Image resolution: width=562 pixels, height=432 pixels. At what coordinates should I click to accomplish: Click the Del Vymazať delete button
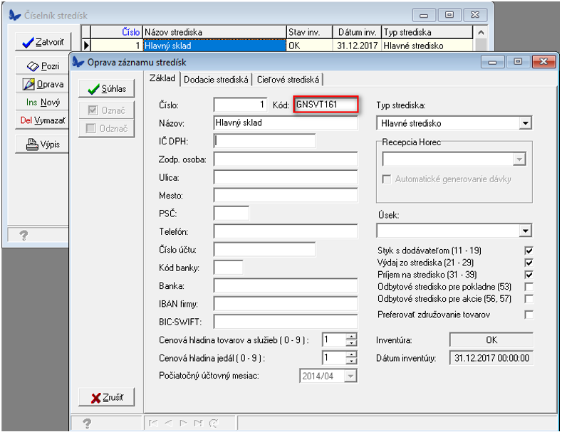tap(43, 120)
